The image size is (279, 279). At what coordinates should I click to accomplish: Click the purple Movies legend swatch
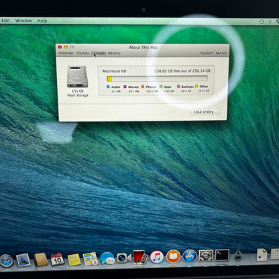point(125,87)
